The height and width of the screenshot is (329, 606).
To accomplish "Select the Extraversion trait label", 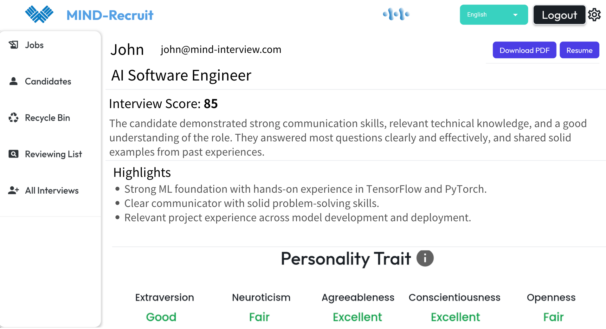I will tap(164, 297).
